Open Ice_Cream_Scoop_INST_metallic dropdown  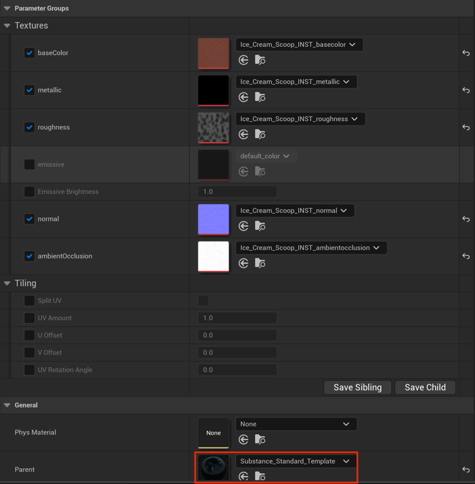[296, 82]
